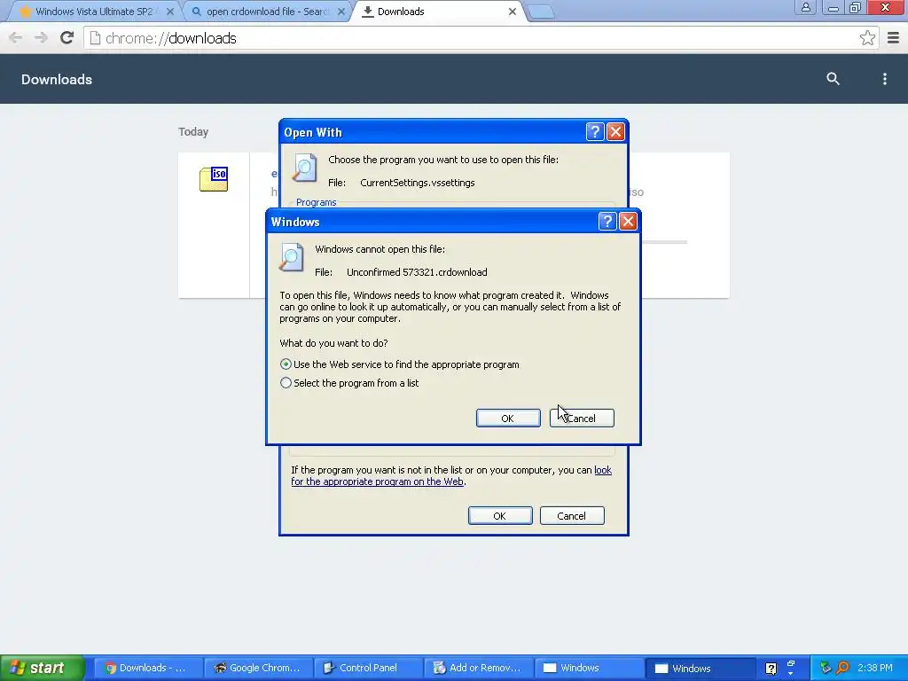Click the Unconfirmed 573321.crdownload file name
908x681 pixels.
coord(417,272)
